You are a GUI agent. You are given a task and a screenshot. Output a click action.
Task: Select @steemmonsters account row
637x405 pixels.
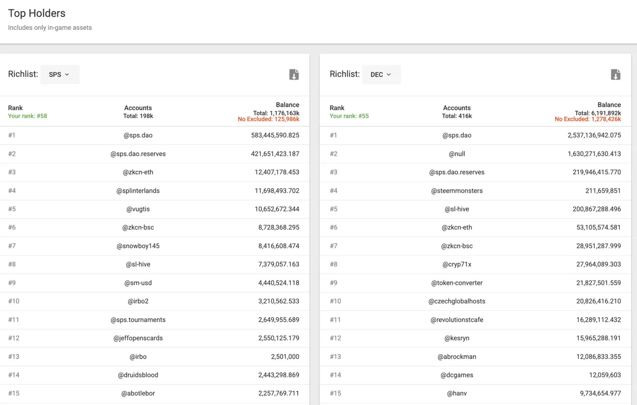click(x=475, y=191)
